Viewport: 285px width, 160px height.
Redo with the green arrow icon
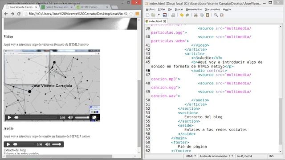pos(187,15)
